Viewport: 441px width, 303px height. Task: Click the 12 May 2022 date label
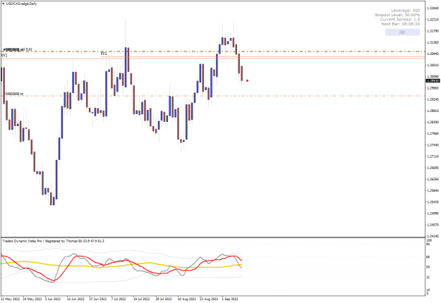coord(11,299)
